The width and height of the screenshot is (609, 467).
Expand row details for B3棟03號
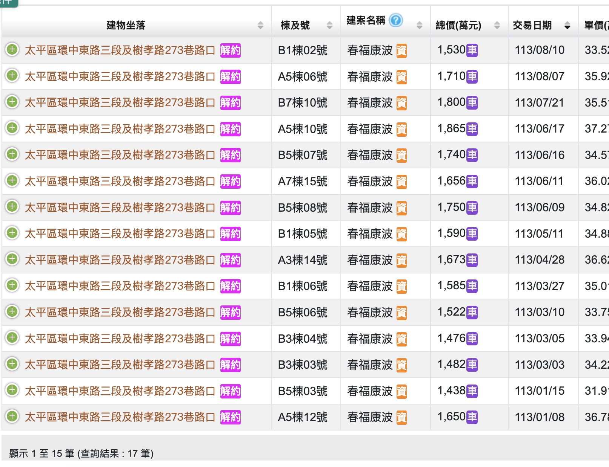click(12, 364)
